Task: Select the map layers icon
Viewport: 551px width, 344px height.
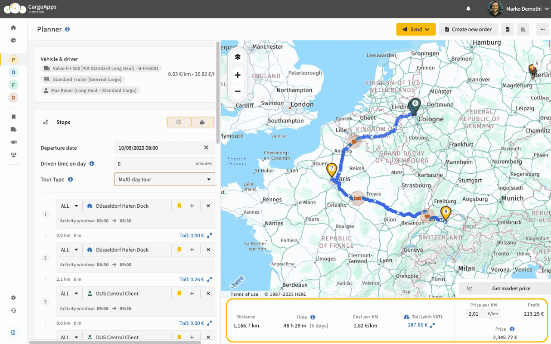Action: (x=238, y=56)
